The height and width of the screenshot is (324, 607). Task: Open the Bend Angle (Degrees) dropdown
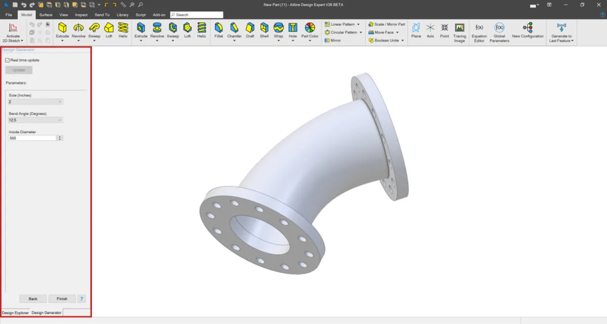(x=36, y=120)
